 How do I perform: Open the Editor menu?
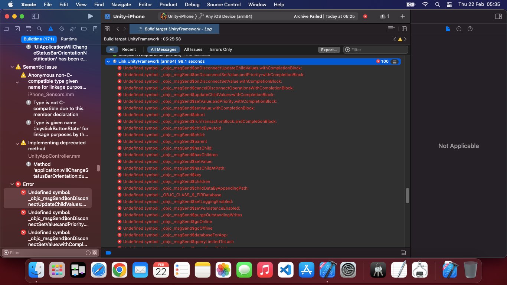[x=145, y=4]
